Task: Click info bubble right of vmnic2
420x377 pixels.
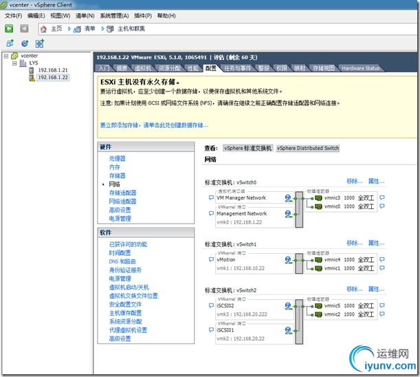Action: coord(382,314)
